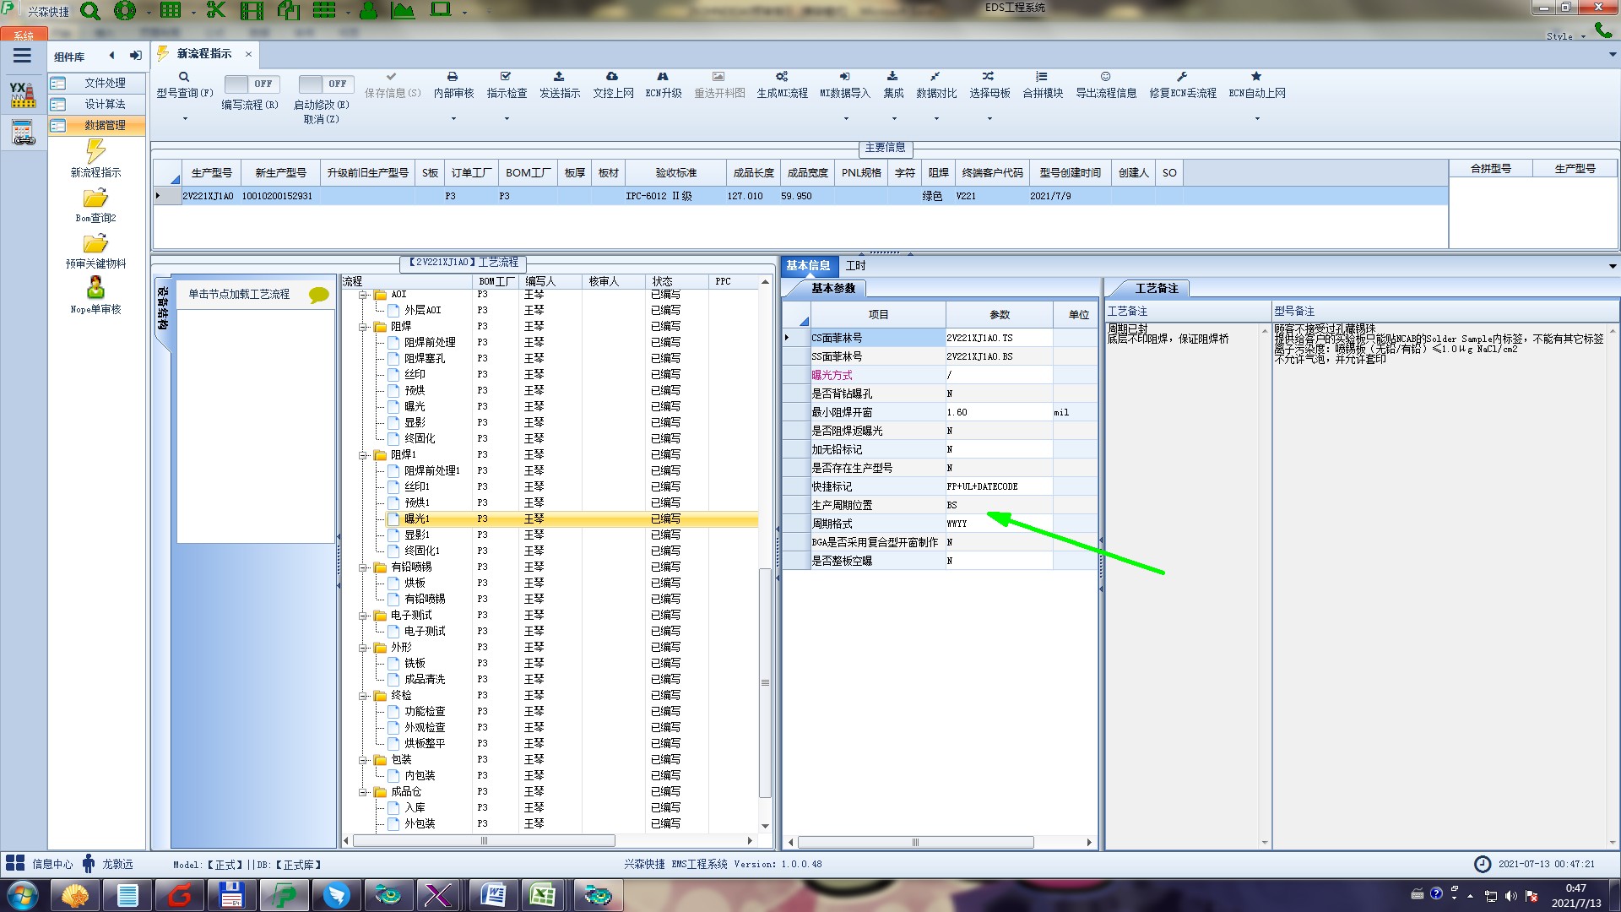1621x912 pixels.
Task: Click the horizontal scrollbar under the process tree
Action: click(x=484, y=841)
